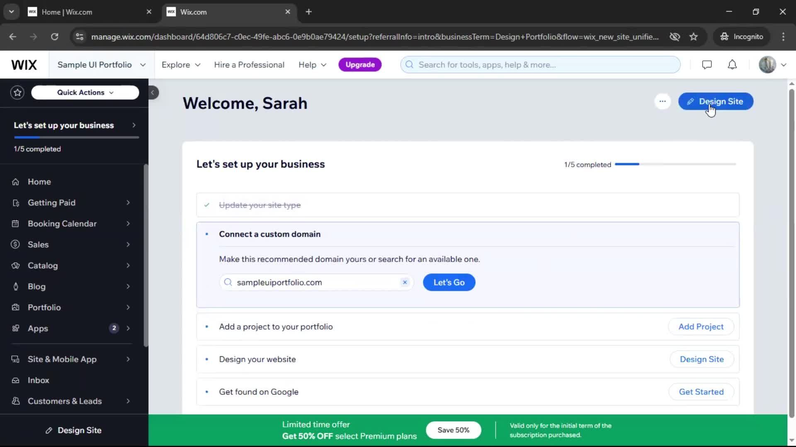The height and width of the screenshot is (447, 796).
Task: Click Add Project button
Action: coord(701,327)
